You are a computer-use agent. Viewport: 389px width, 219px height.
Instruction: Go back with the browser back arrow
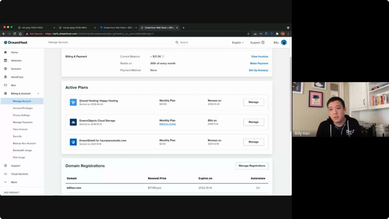click(x=4, y=34)
